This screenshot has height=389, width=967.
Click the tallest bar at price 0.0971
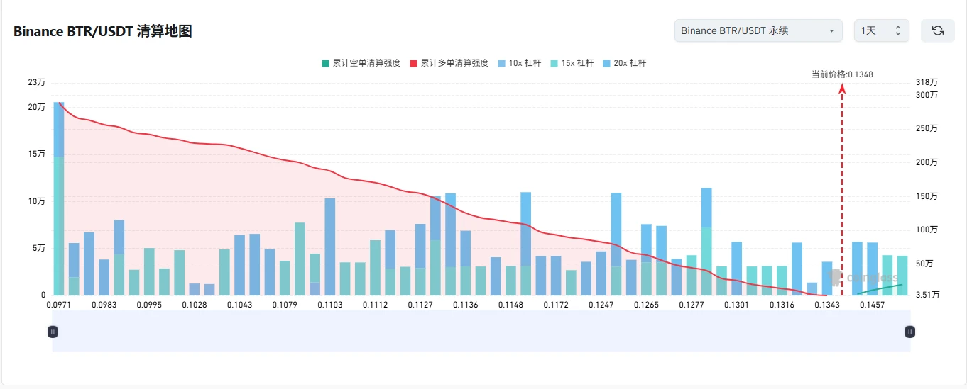pos(59,198)
